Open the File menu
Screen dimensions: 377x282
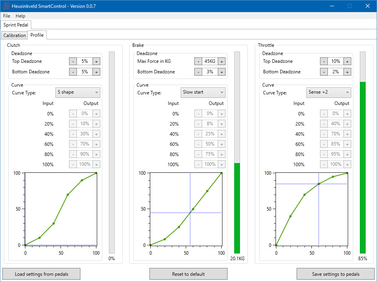[x=7, y=16]
